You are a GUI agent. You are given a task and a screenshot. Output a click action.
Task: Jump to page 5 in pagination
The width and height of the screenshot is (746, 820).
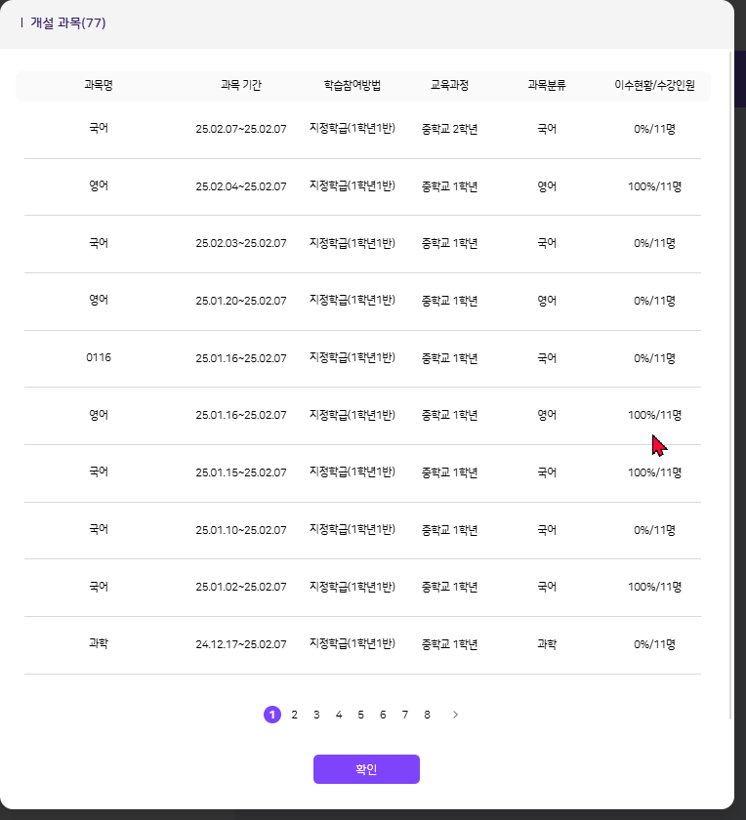pyautogui.click(x=360, y=715)
